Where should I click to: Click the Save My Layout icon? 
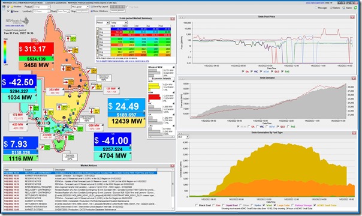pos(92,7)
